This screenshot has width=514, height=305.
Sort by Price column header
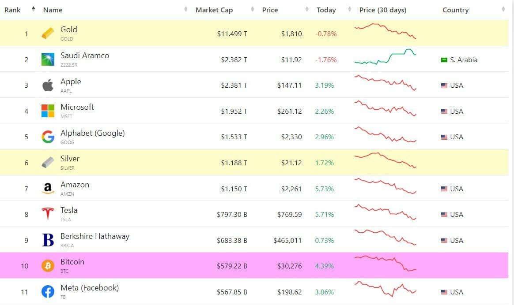(x=270, y=10)
